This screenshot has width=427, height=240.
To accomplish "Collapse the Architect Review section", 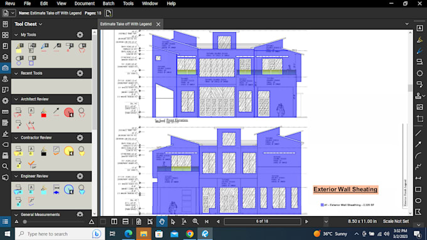I will point(16,99).
